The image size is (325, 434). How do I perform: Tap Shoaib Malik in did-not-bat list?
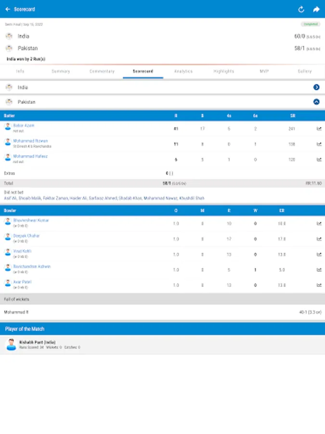29,198
